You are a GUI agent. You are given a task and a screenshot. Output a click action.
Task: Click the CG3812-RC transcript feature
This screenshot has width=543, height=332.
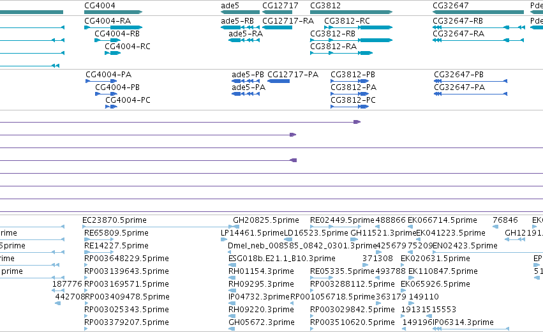pyautogui.click(x=358, y=27)
